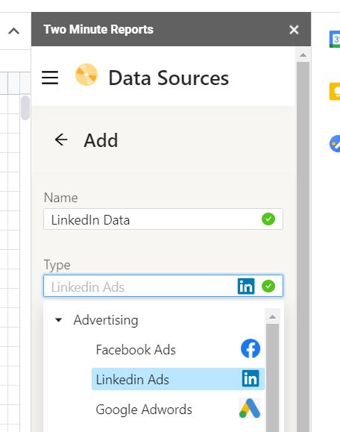The width and height of the screenshot is (340, 432).
Task: Click the dropdown list scroll up arrow
Action: (273, 316)
